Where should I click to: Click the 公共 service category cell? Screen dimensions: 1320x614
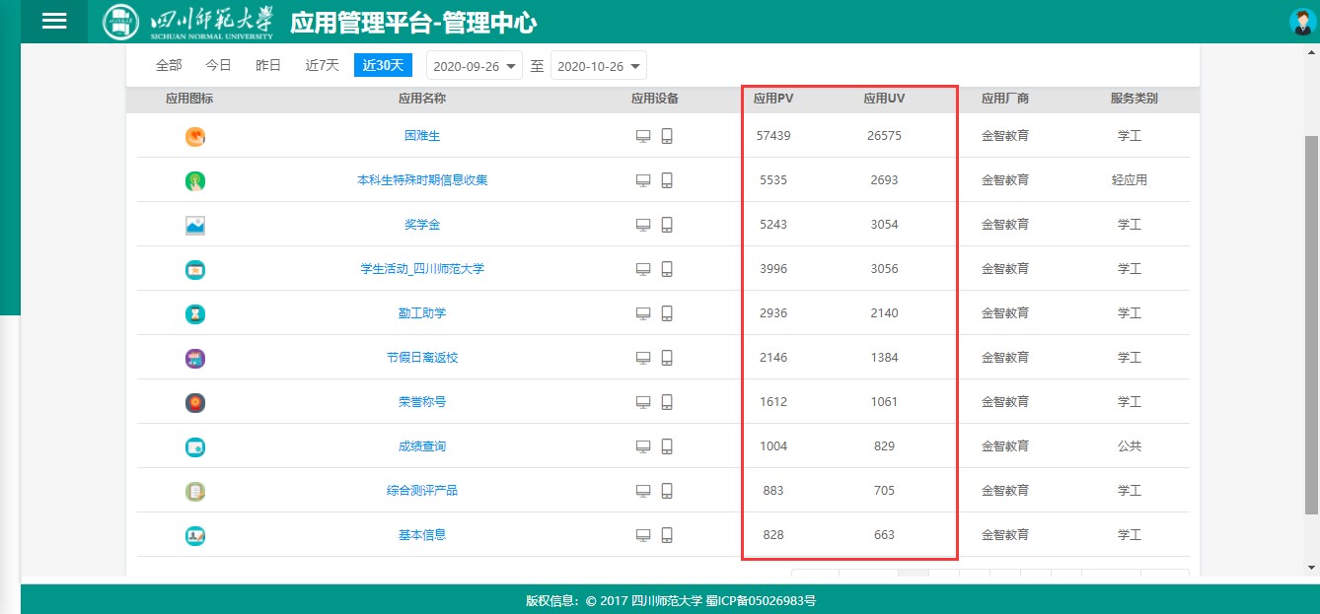1129,446
